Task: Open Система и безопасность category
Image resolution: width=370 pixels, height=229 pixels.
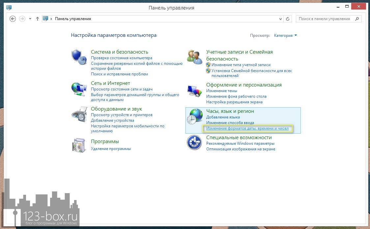Action: (x=120, y=52)
